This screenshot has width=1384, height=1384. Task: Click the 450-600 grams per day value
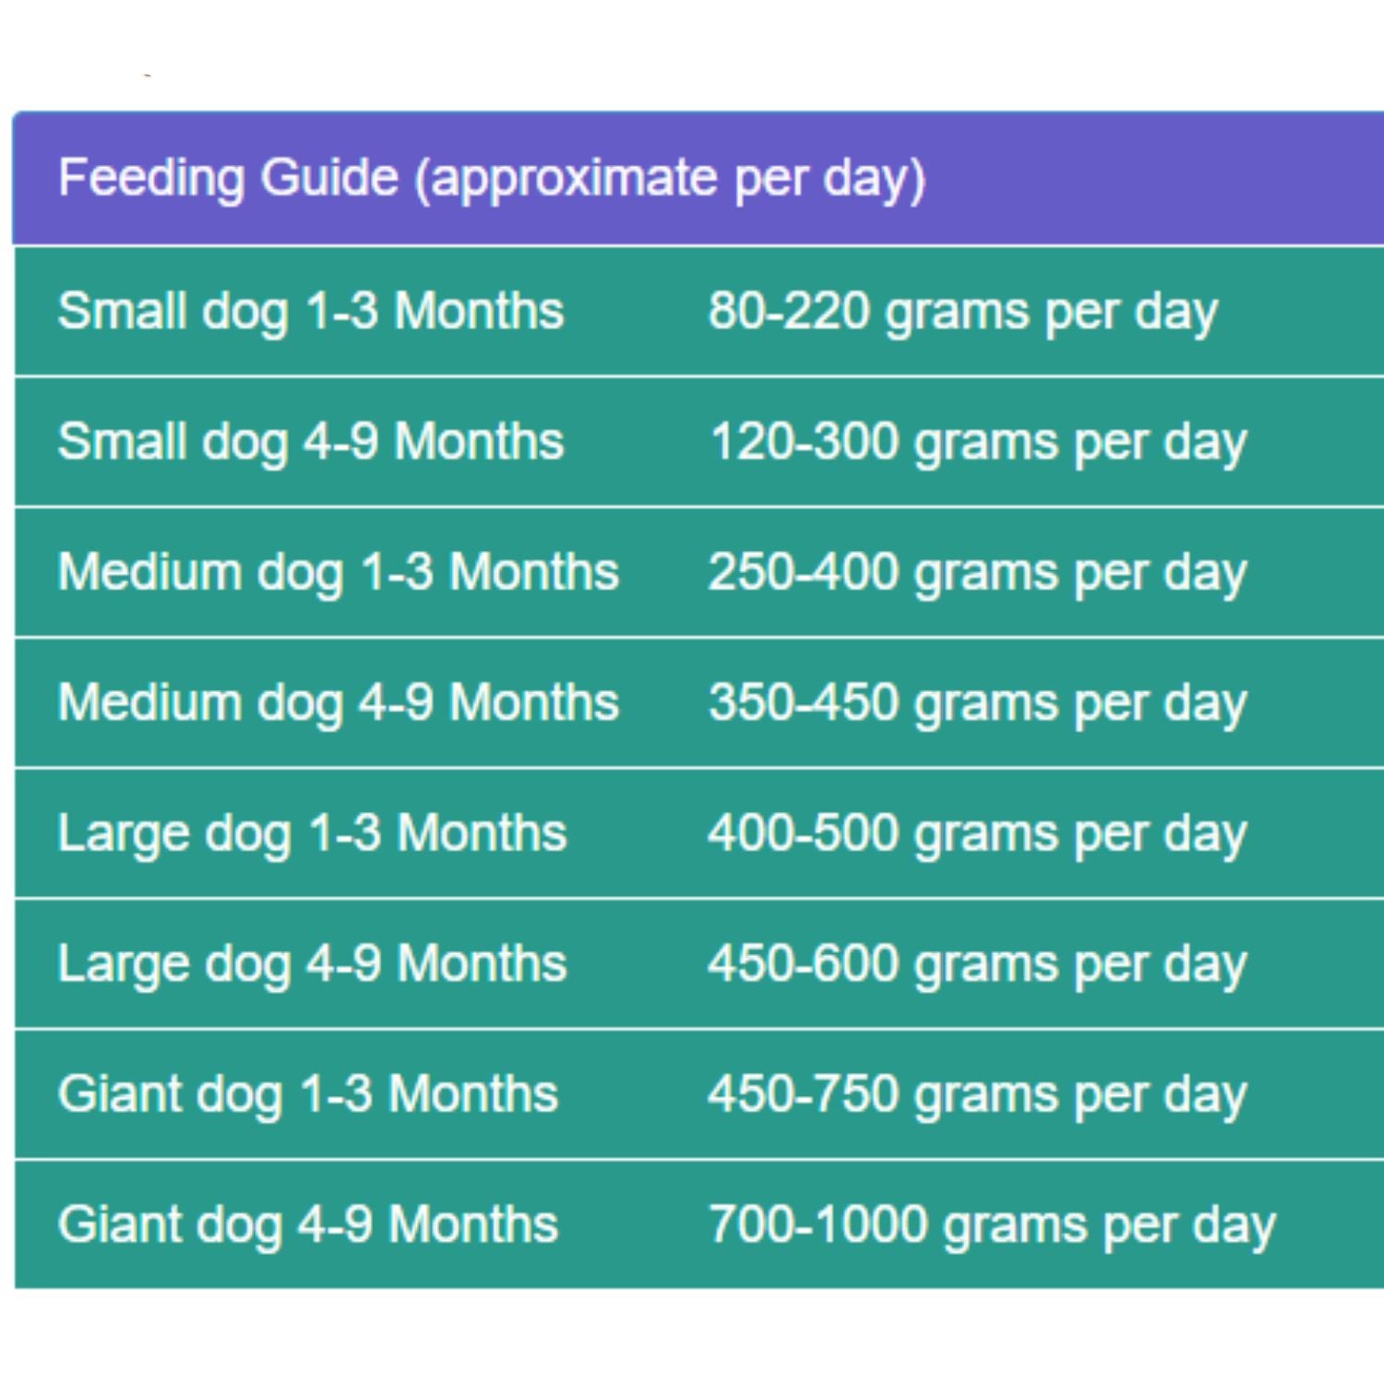pos(977,965)
